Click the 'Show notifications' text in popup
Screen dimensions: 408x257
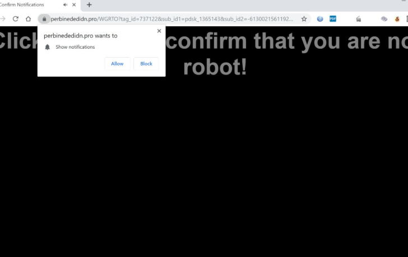coord(75,47)
